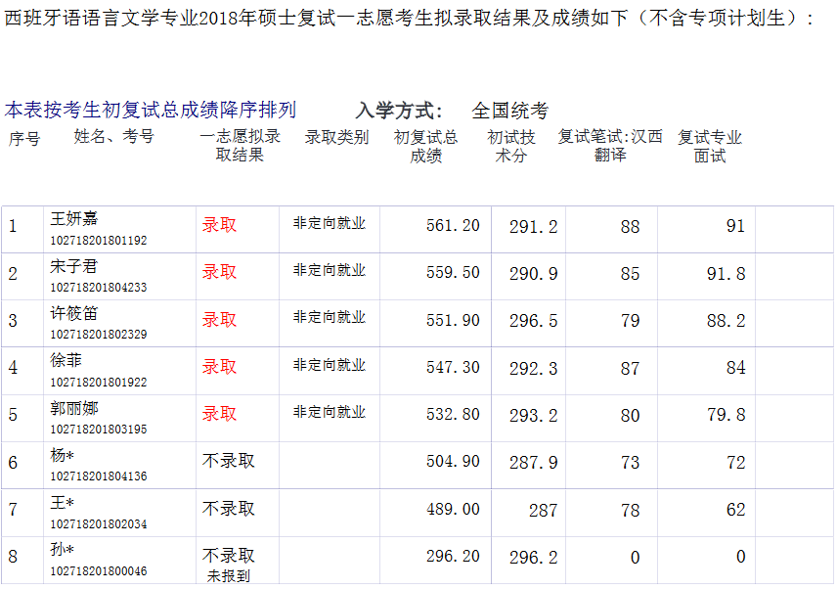Image resolution: width=837 pixels, height=589 pixels.
Task: Click 非定向就业 in 徐菲's row
Action: [330, 365]
